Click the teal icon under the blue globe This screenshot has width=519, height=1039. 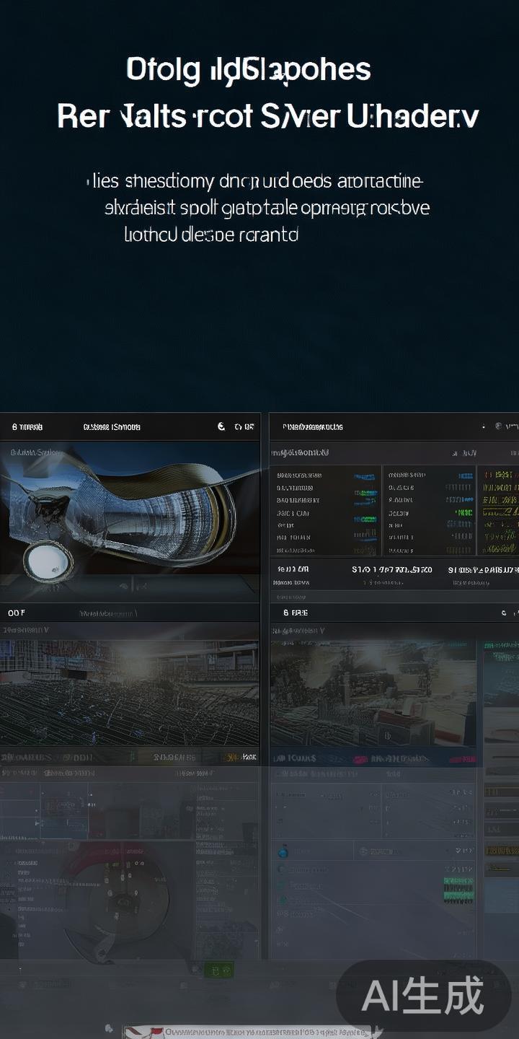[x=283, y=870]
